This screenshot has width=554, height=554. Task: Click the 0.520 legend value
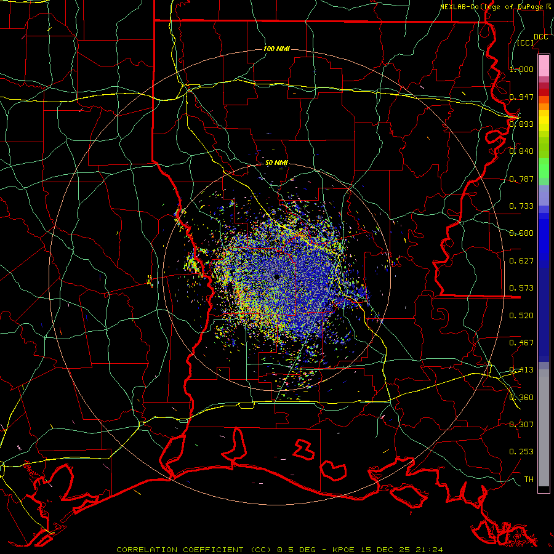(521, 316)
